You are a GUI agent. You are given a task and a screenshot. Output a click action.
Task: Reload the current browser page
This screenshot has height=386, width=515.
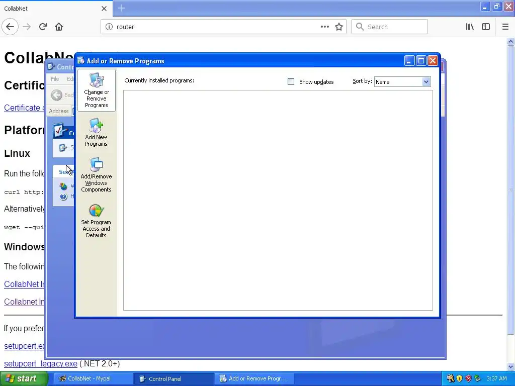43,27
